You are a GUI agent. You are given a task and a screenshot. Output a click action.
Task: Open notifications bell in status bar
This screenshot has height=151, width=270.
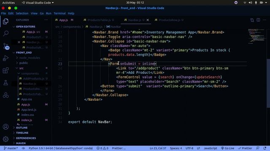click(x=265, y=148)
